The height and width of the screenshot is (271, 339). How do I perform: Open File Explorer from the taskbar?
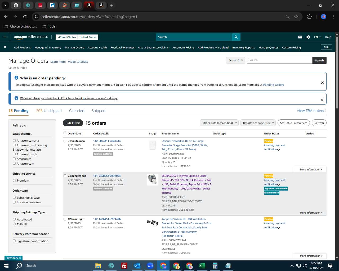click(98, 266)
